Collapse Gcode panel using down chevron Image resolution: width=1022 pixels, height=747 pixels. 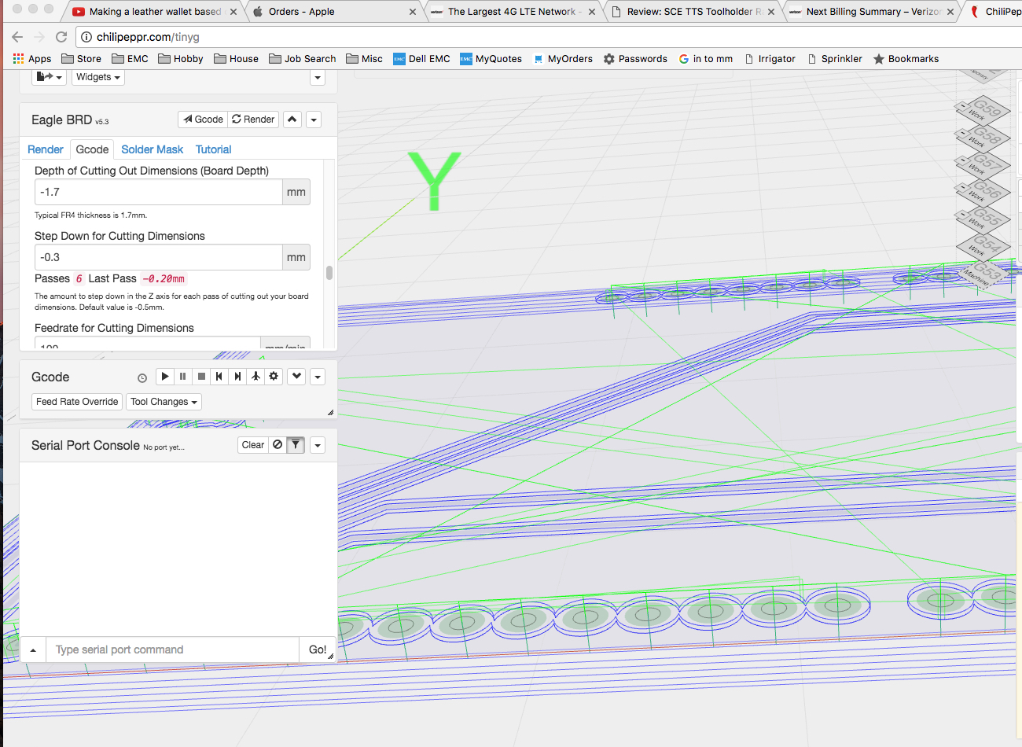pyautogui.click(x=296, y=377)
